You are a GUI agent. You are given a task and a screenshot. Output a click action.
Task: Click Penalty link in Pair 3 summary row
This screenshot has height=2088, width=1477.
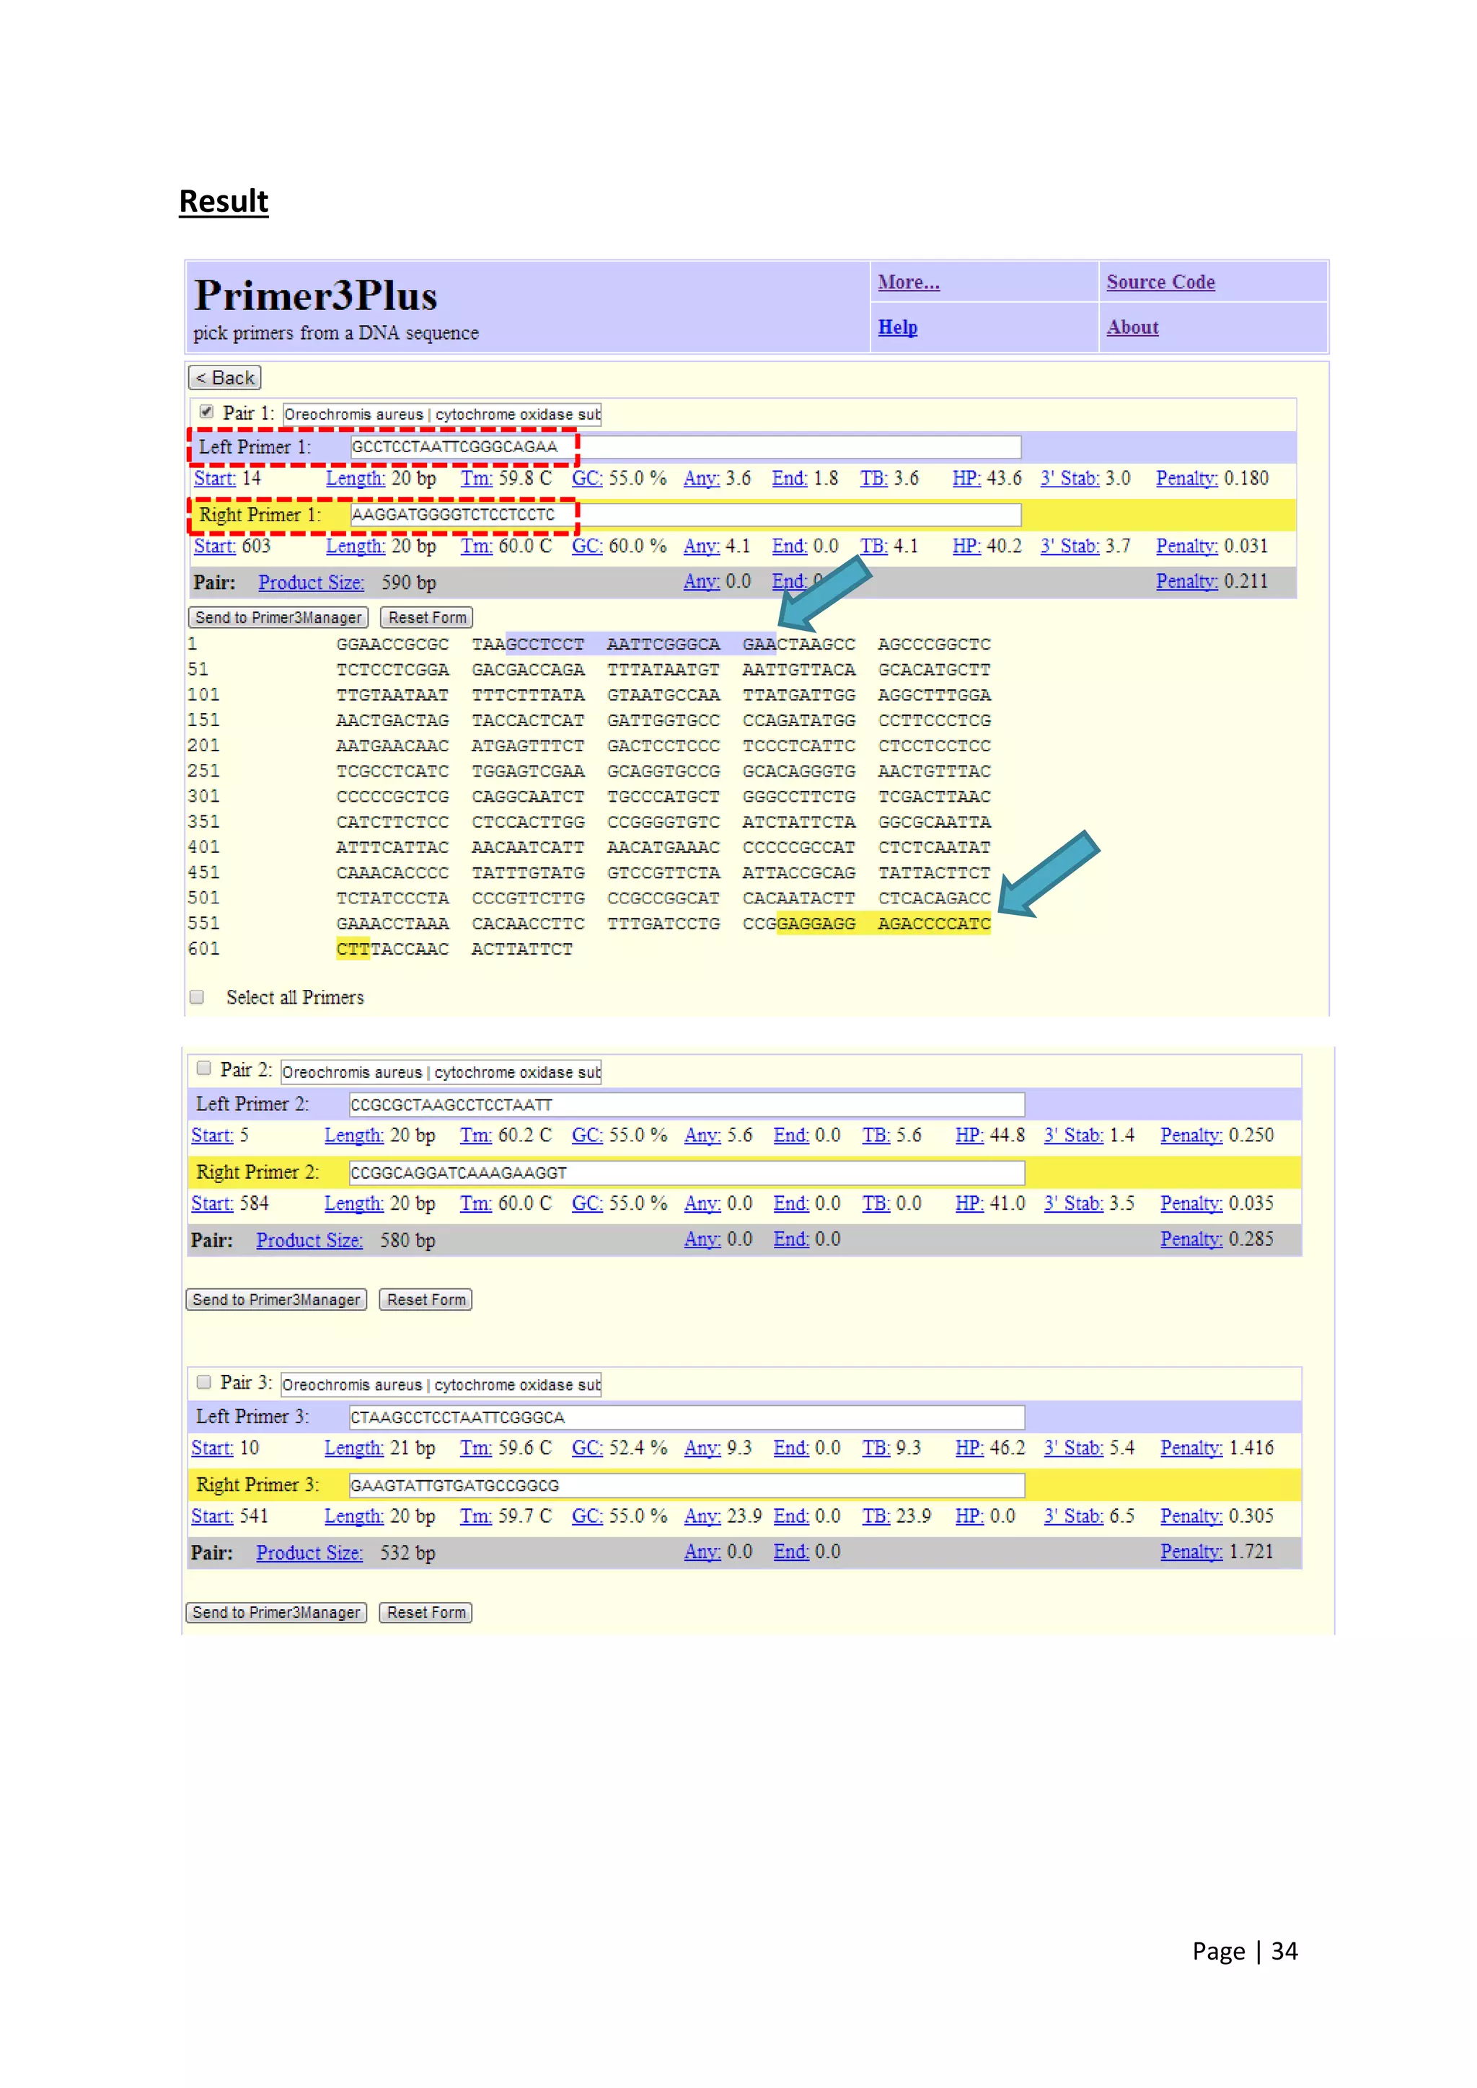click(1189, 1552)
